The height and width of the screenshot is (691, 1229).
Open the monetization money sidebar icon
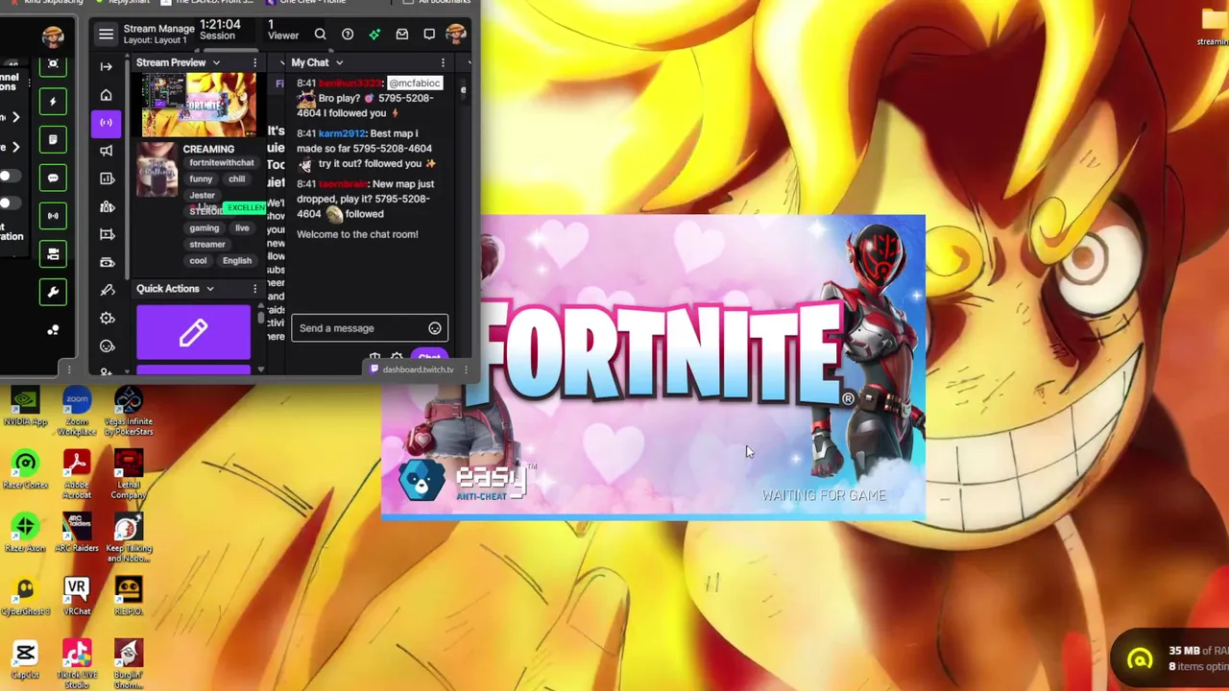pos(107,262)
